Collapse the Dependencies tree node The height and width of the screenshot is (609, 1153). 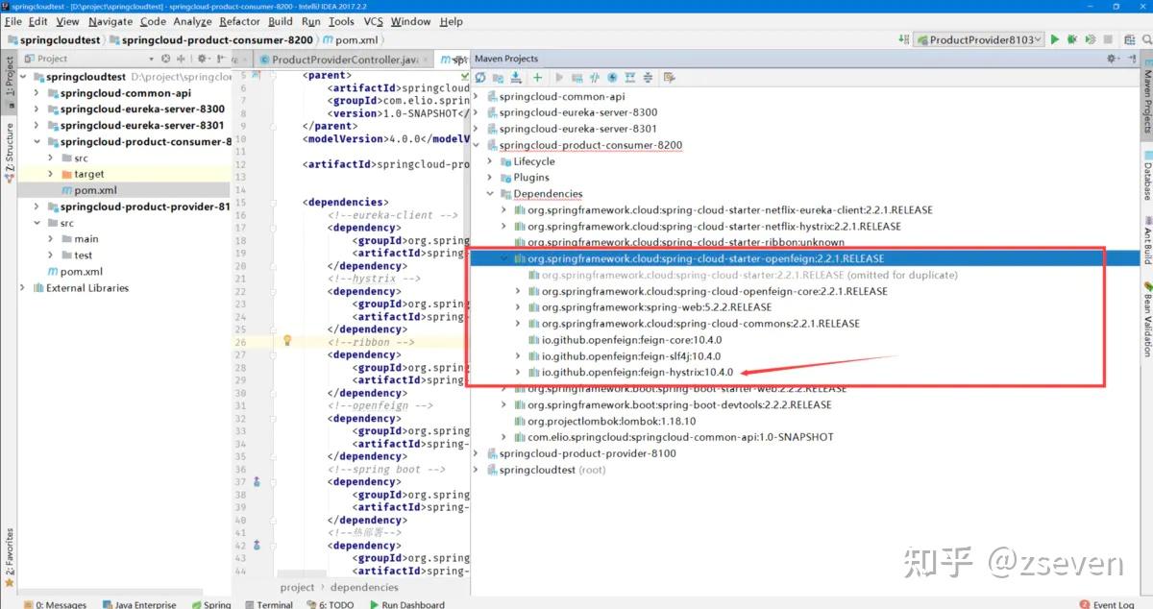pos(490,193)
